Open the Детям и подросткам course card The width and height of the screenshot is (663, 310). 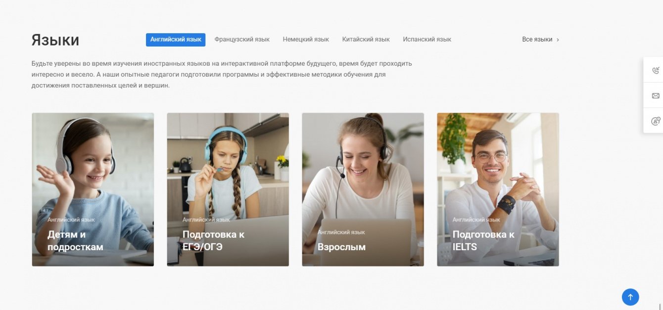93,189
